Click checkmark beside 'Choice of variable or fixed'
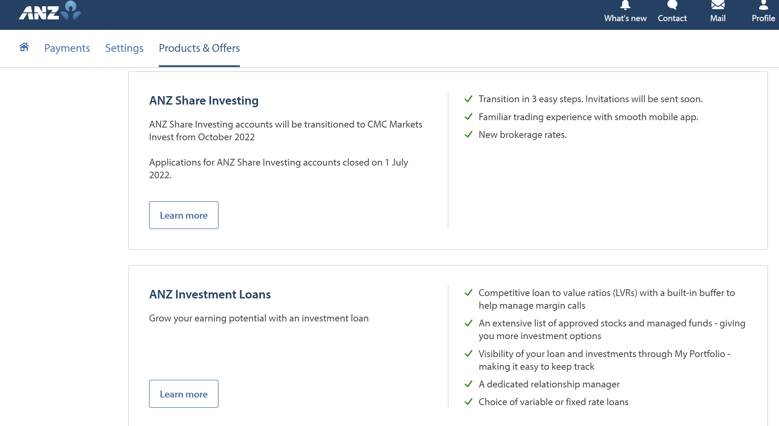779x426 pixels. (468, 401)
